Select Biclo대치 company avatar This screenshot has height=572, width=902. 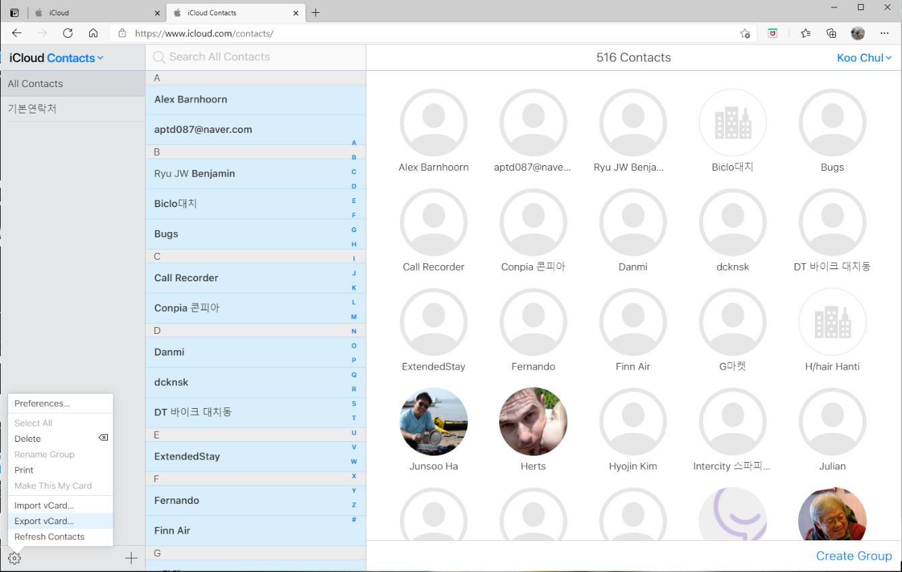pyautogui.click(x=733, y=123)
